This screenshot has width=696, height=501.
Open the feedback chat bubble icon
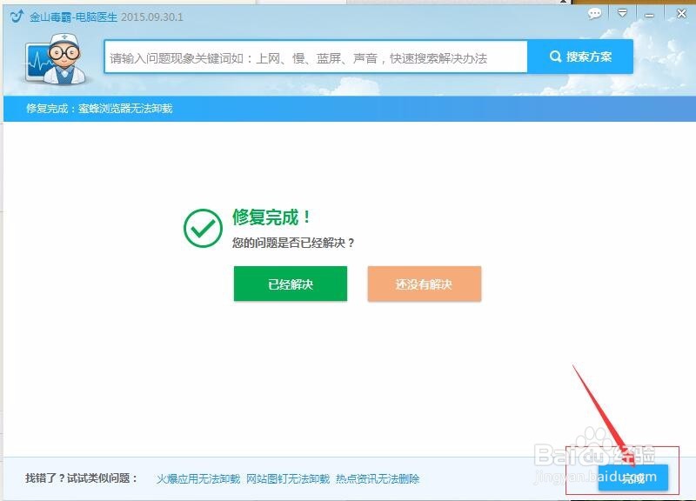pos(594,13)
